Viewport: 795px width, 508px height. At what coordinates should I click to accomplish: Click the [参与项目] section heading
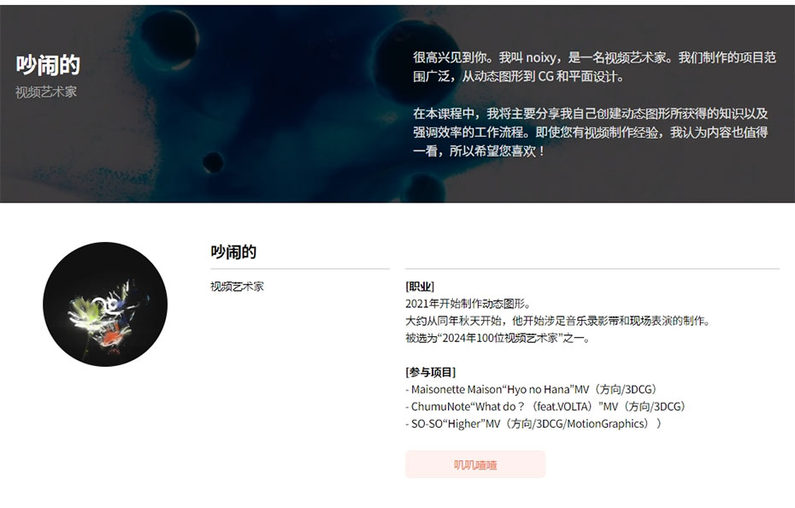pyautogui.click(x=431, y=372)
